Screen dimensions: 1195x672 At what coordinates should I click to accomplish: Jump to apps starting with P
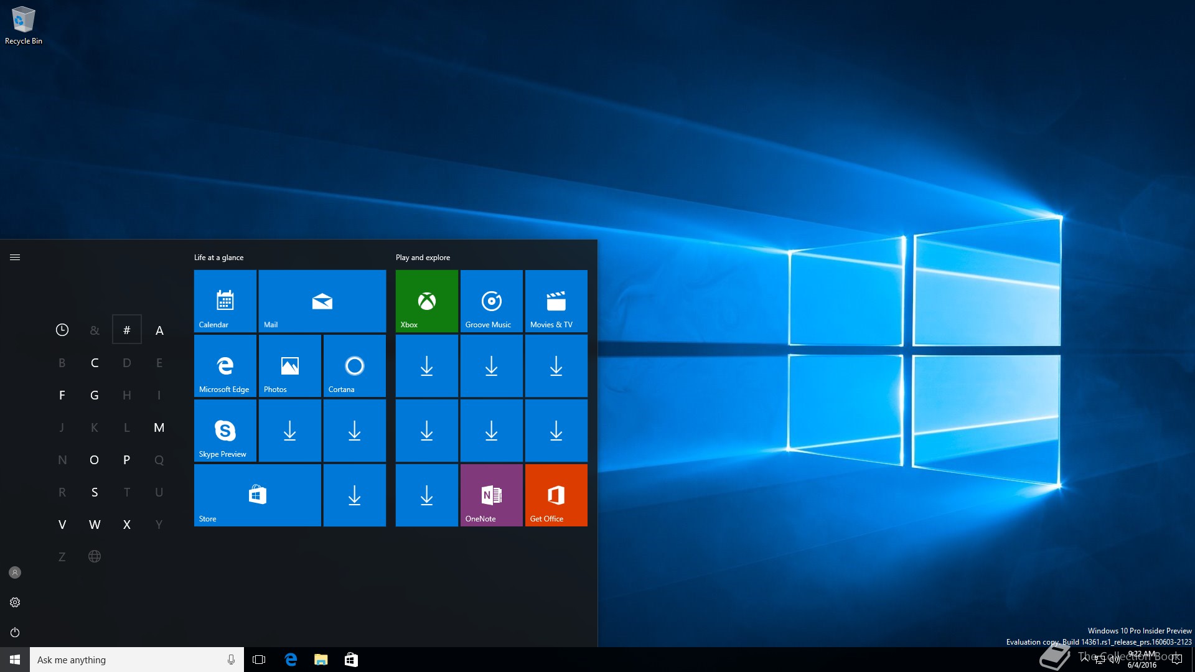coord(127,460)
